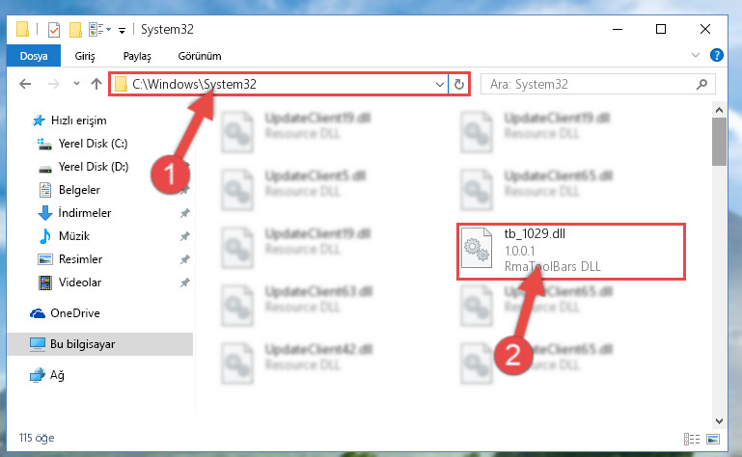Open the Explorer help icon
The image size is (742, 457).
(x=717, y=55)
